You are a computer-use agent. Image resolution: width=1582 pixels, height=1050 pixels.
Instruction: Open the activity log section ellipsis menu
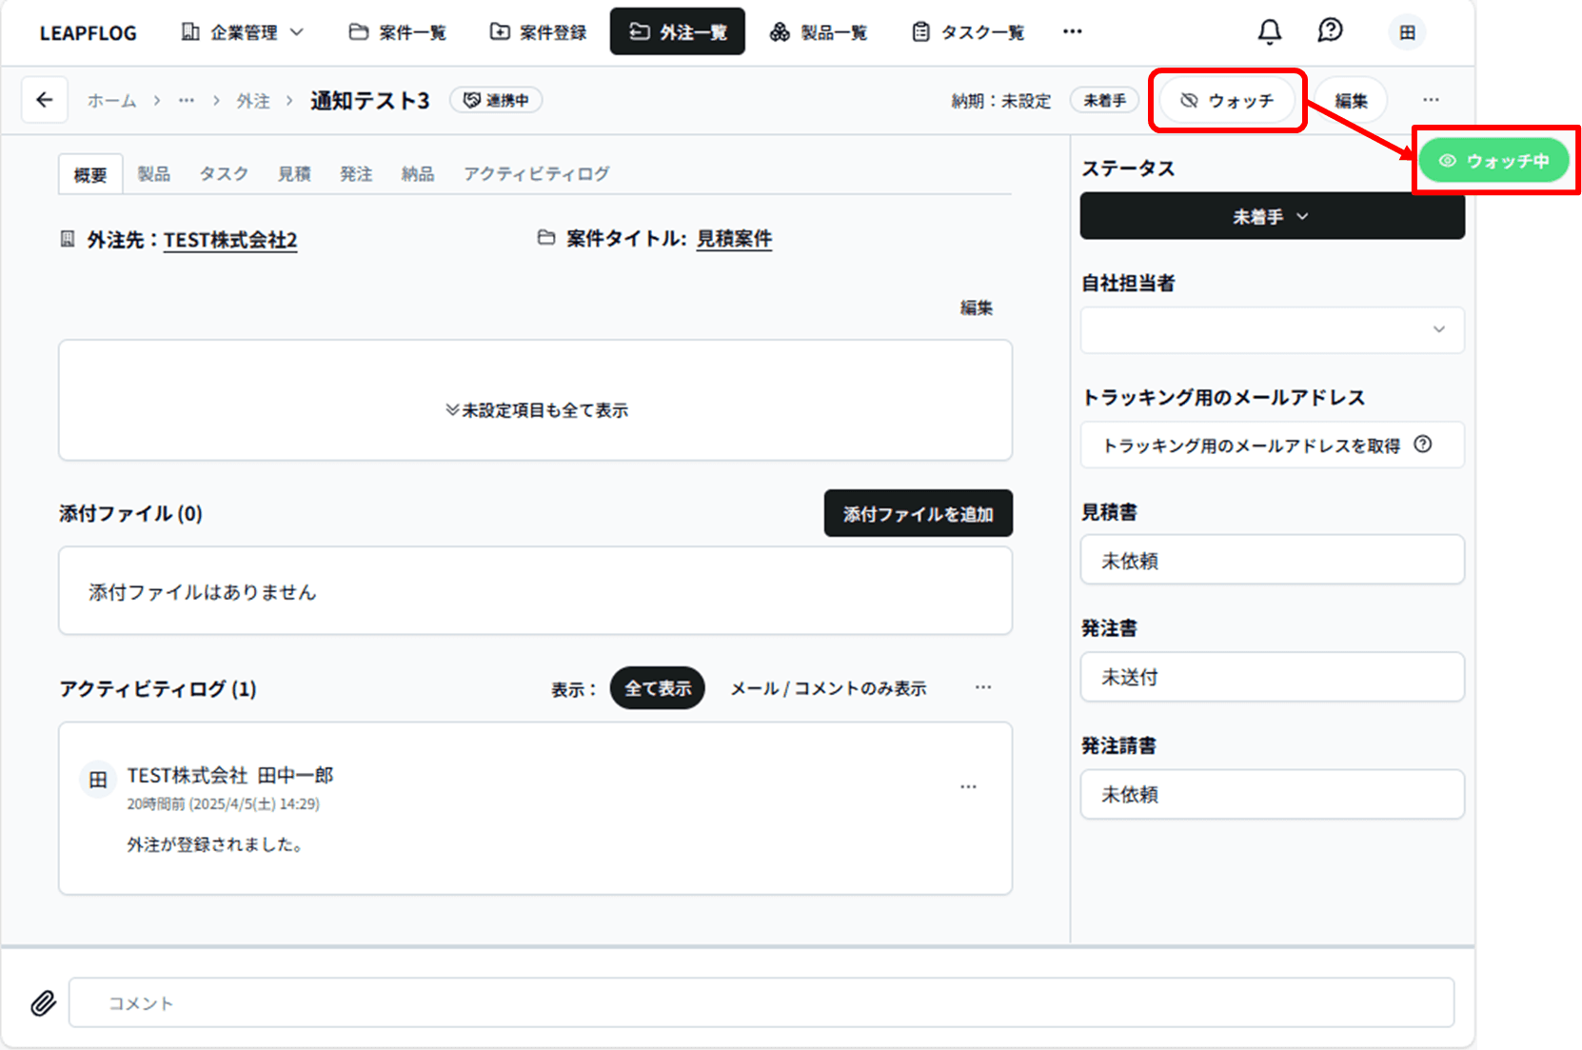coord(983,687)
